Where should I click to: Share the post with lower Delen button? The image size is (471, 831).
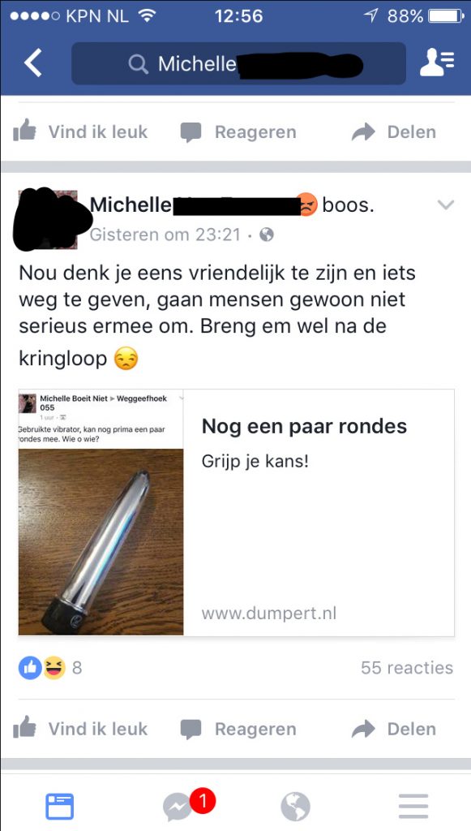point(394,730)
